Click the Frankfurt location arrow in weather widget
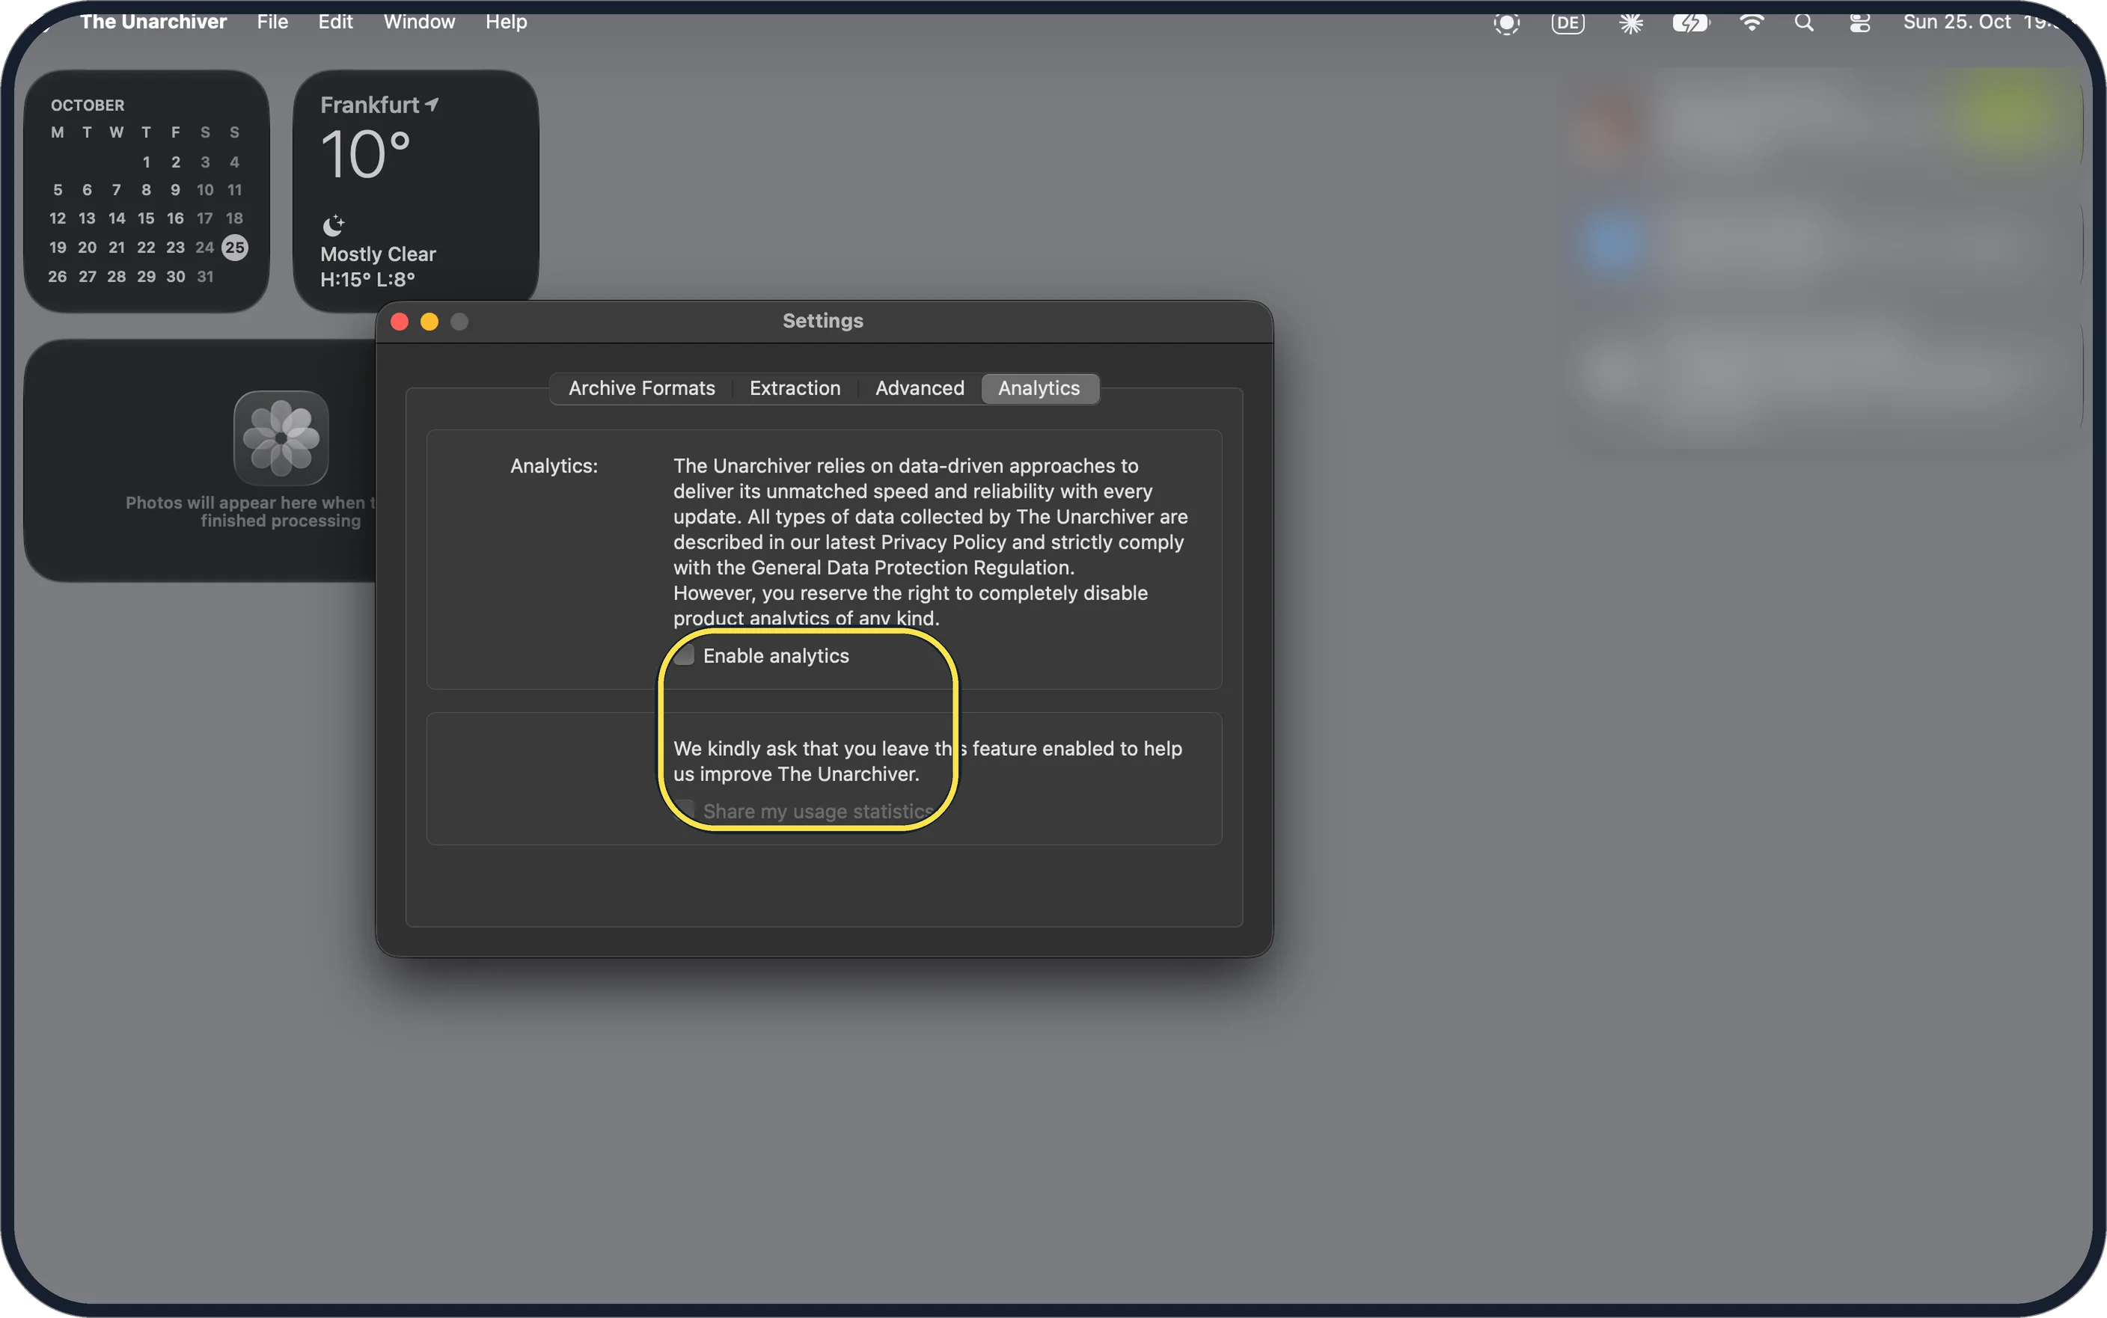This screenshot has height=1318, width=2107. tap(432, 105)
